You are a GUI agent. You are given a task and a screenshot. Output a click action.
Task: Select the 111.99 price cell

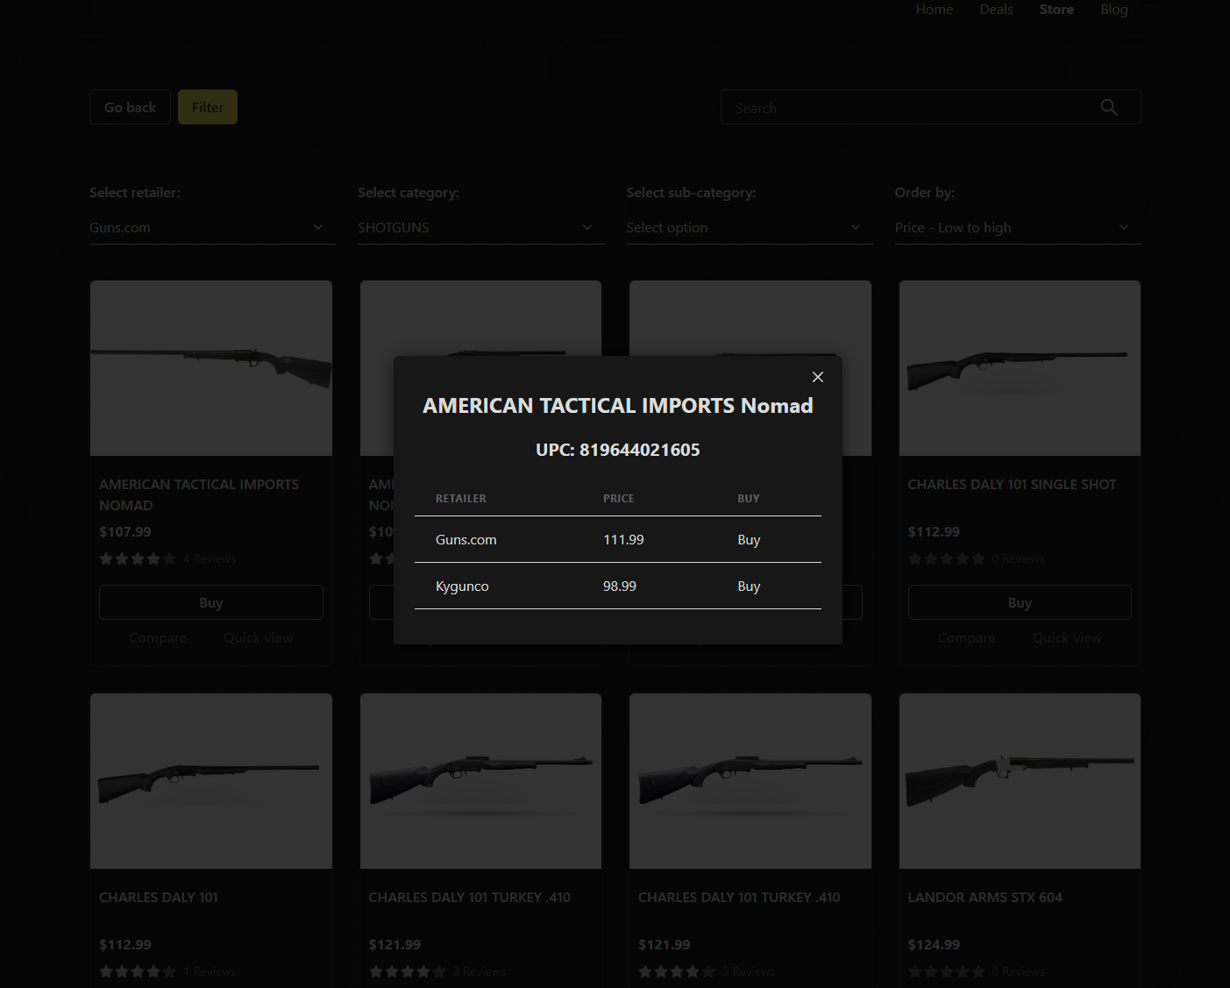point(623,540)
